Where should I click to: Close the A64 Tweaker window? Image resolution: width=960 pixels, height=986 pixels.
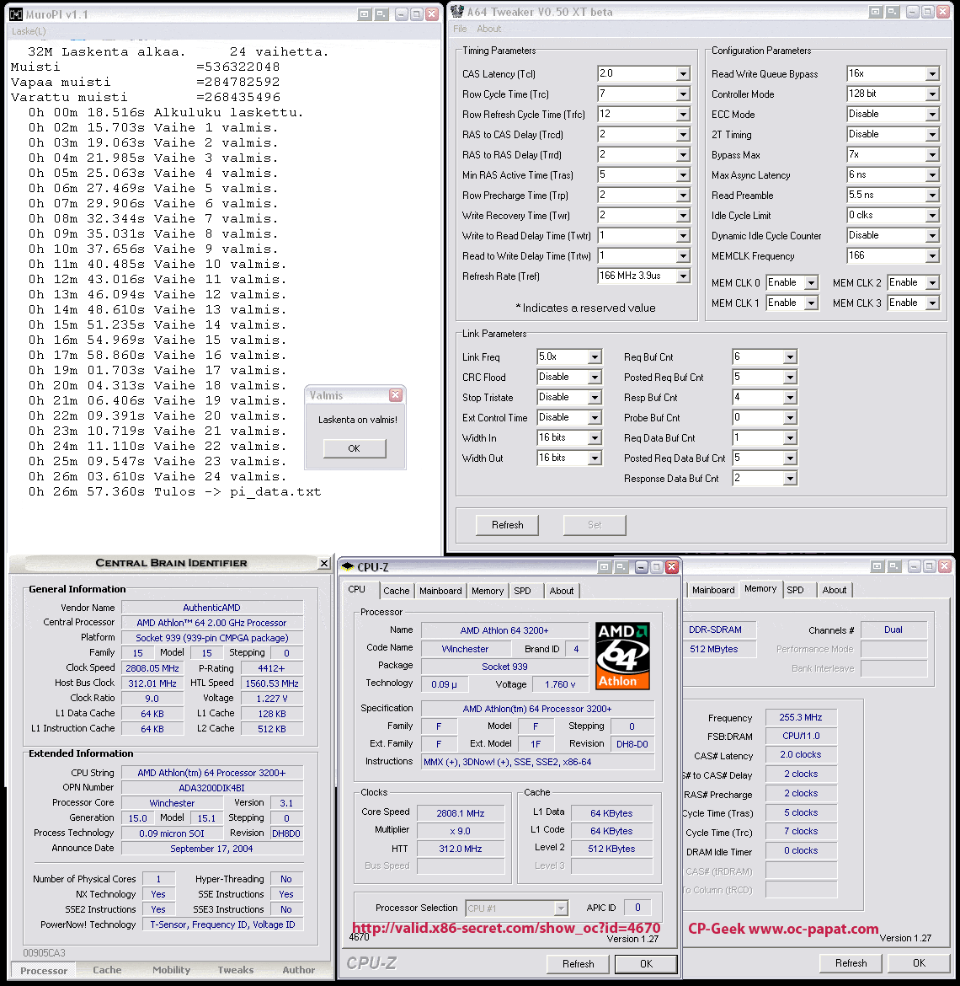pyautogui.click(x=942, y=11)
